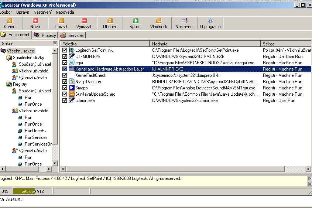Select RunServices in the registry tree
This screenshot has height=208, width=312.
click(x=36, y=137)
